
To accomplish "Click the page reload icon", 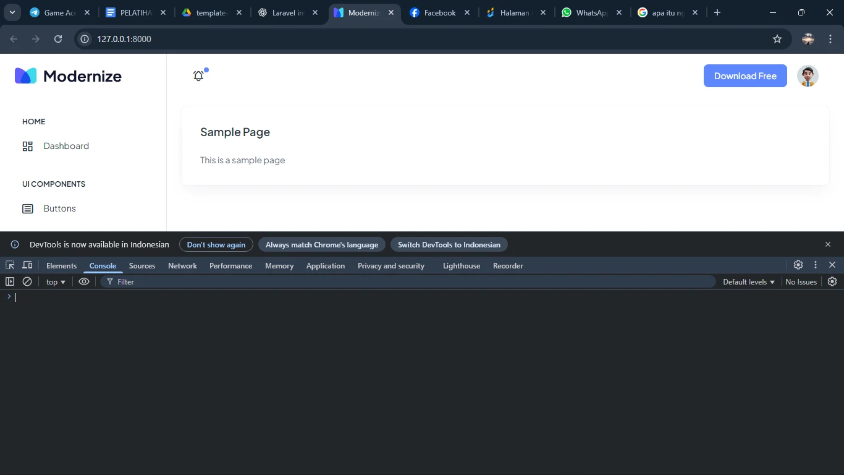I will pos(58,39).
